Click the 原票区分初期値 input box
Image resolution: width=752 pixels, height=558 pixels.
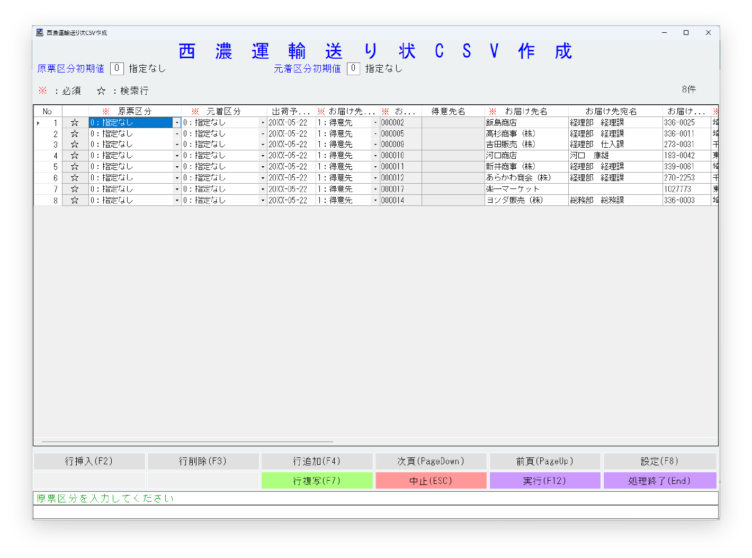tap(117, 68)
